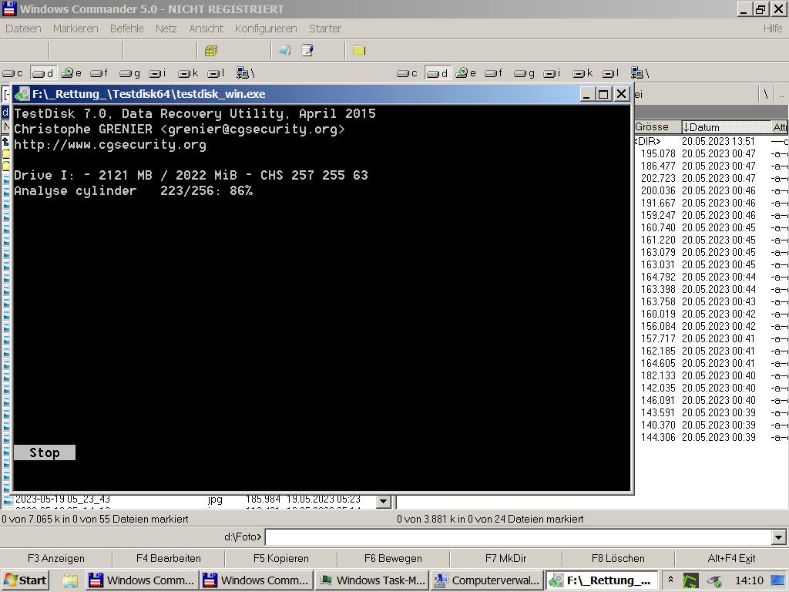Select file row with size 195.078
Viewport: 789px width, 592px height.
tap(711, 153)
